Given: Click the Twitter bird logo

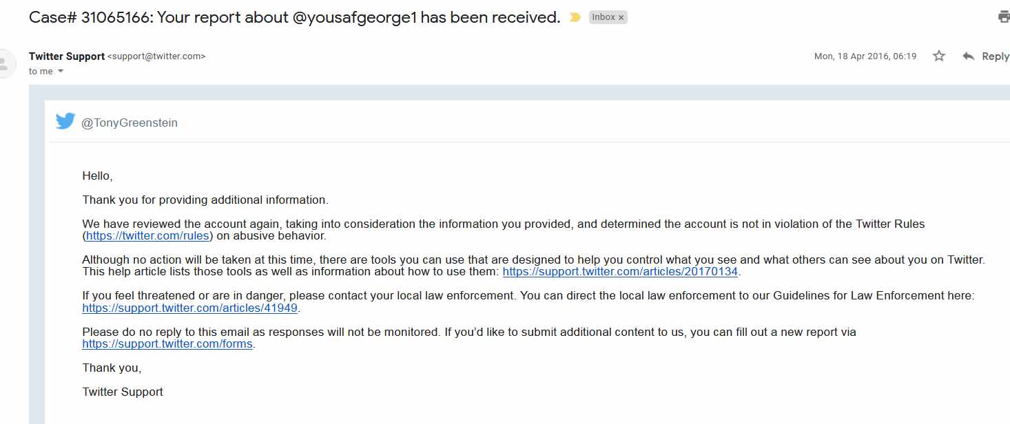Looking at the screenshot, I should [x=65, y=122].
